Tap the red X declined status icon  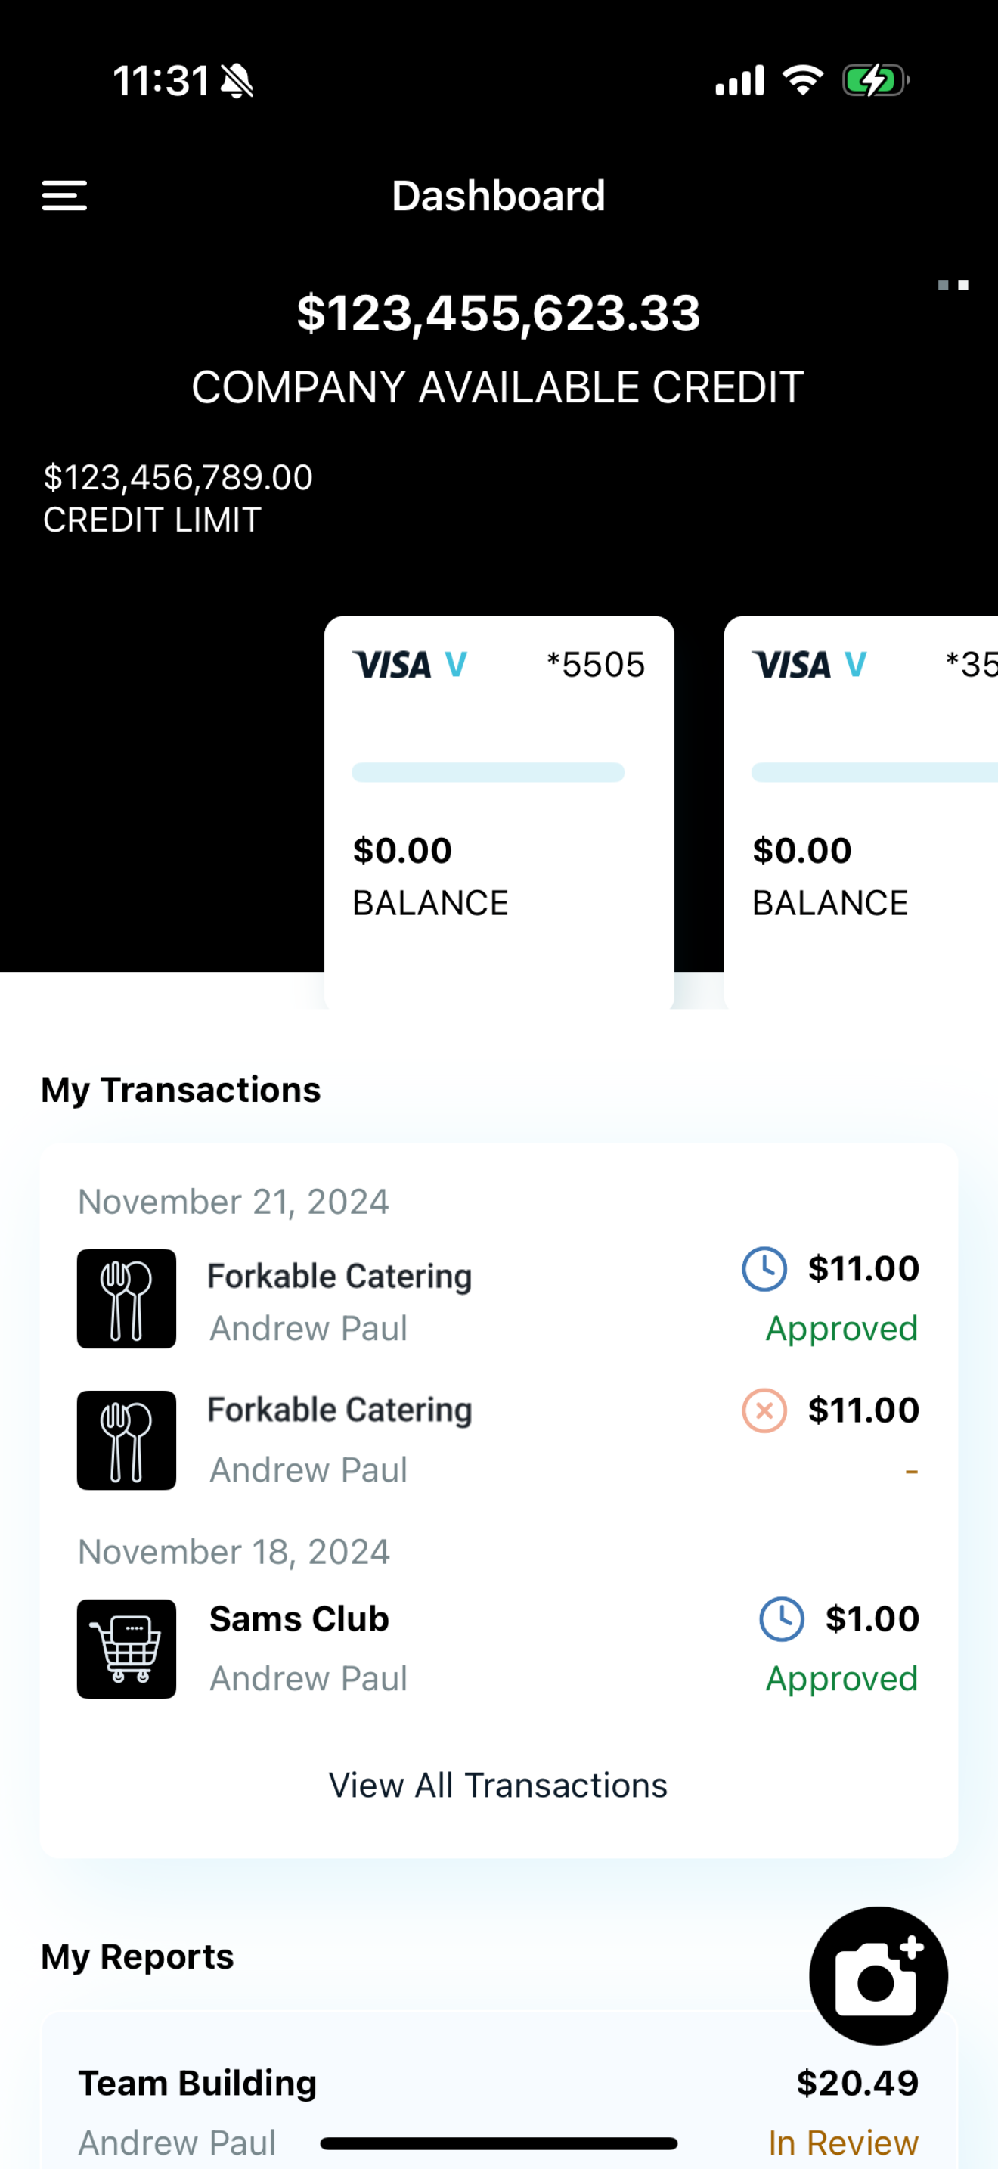[764, 1410]
